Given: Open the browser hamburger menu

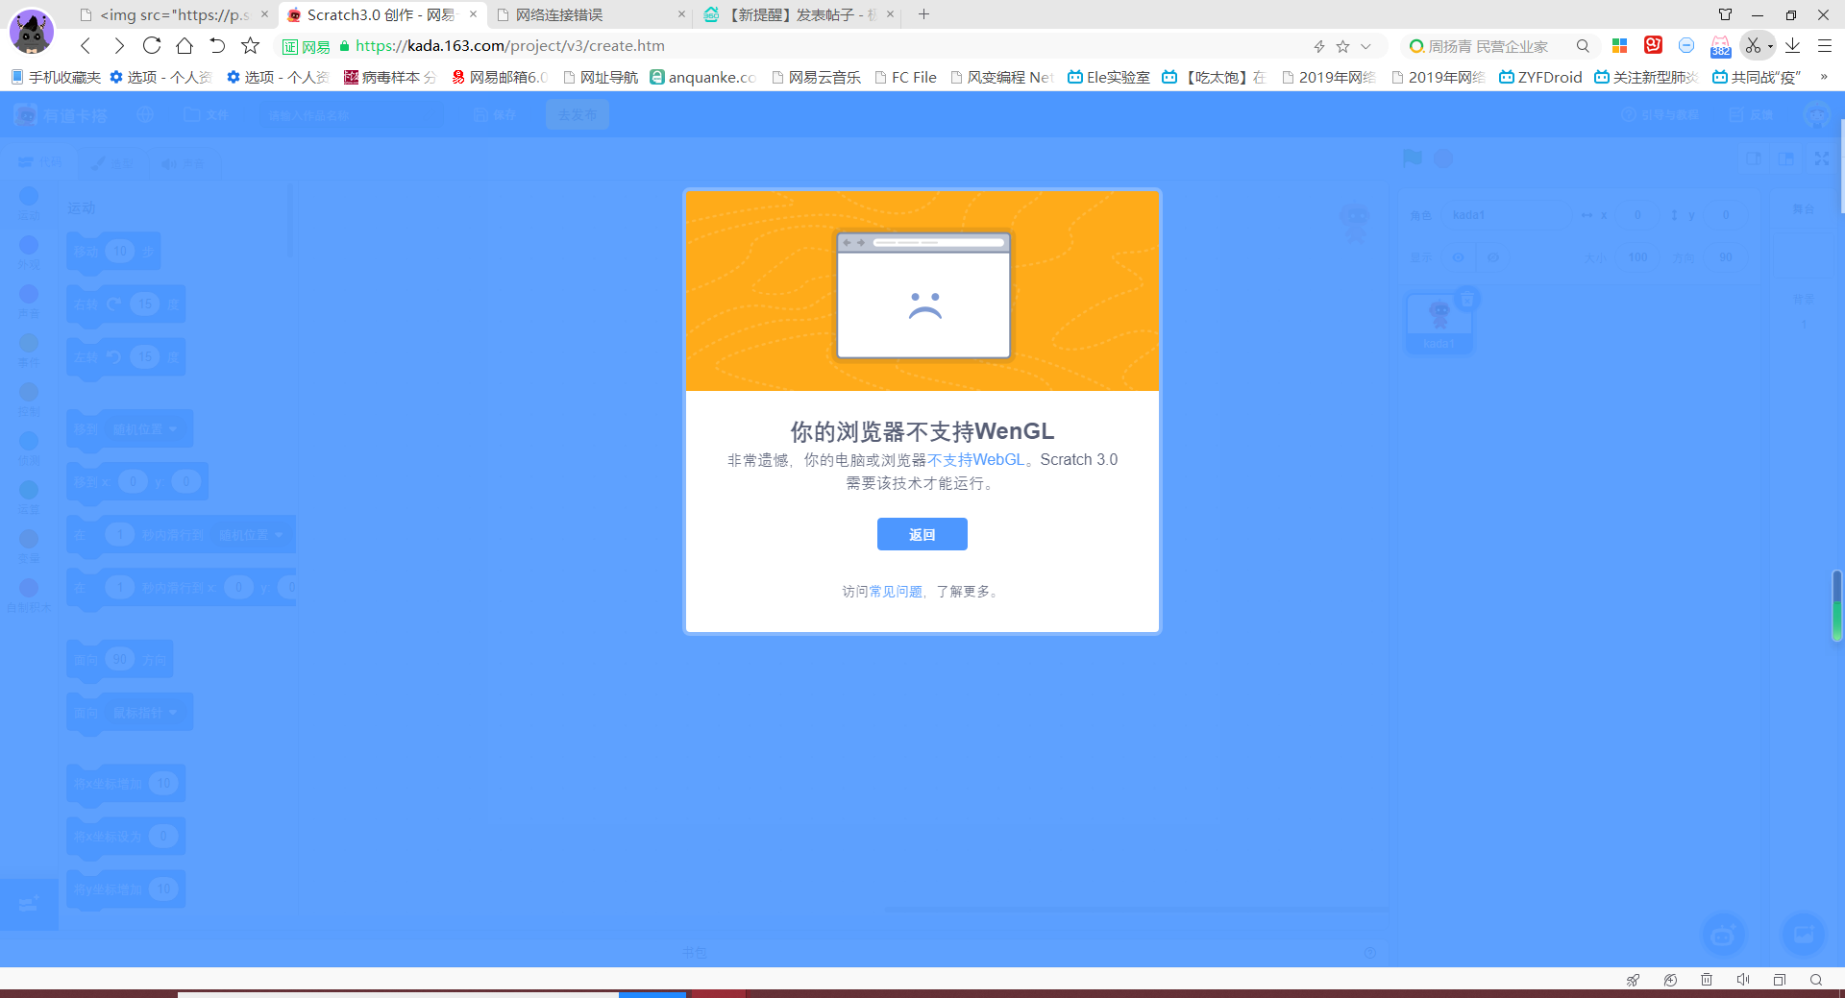Looking at the screenshot, I should [1825, 45].
